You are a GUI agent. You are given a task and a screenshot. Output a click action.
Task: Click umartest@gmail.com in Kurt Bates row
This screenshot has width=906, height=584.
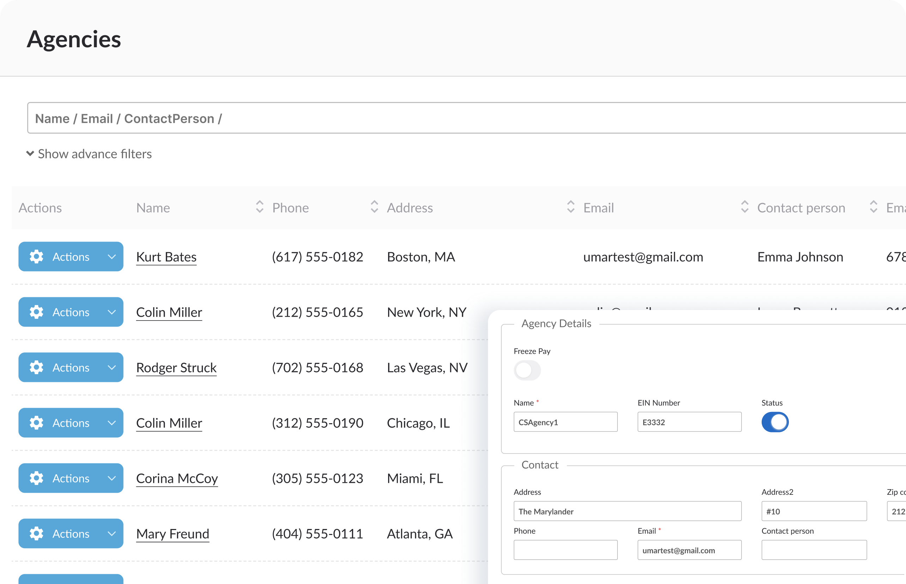[643, 257]
